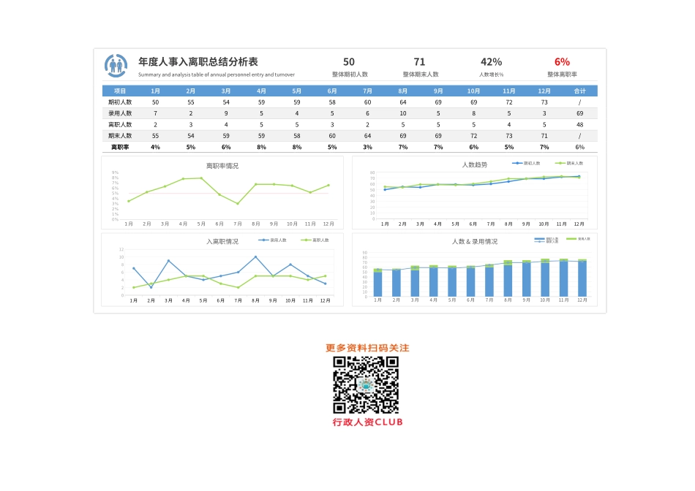Click the 整体期初人数 value 50

point(349,62)
